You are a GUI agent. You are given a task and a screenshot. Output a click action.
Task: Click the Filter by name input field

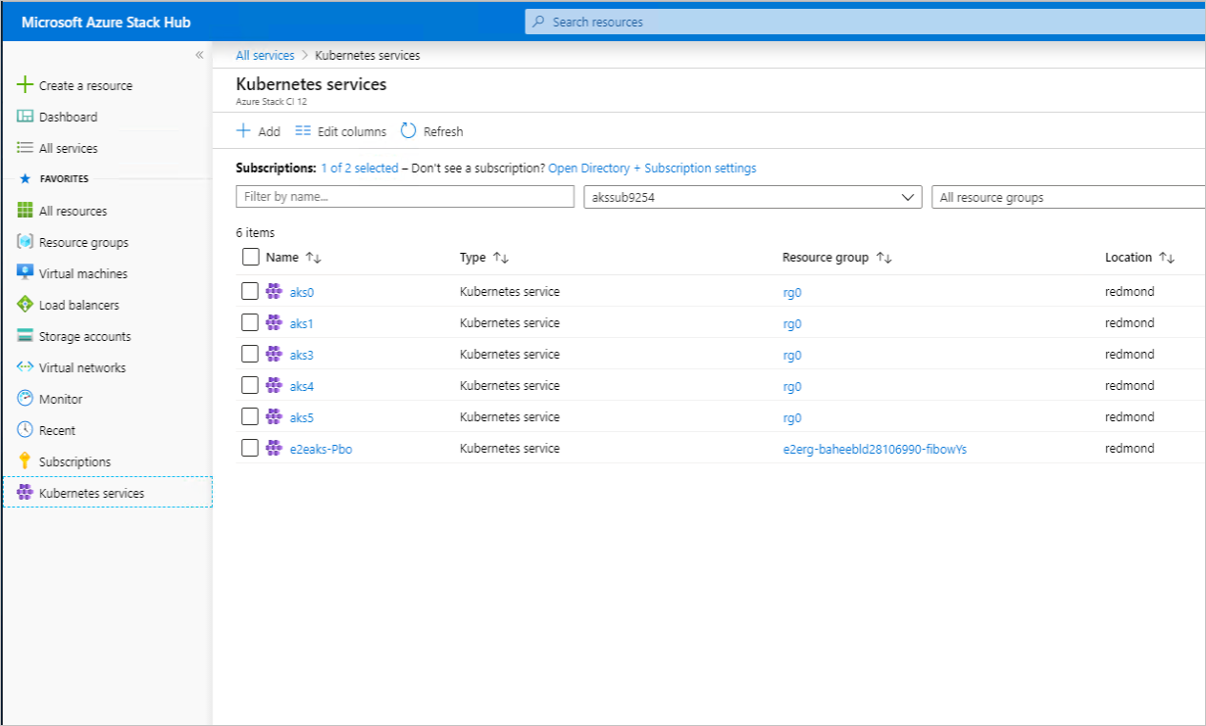point(404,196)
